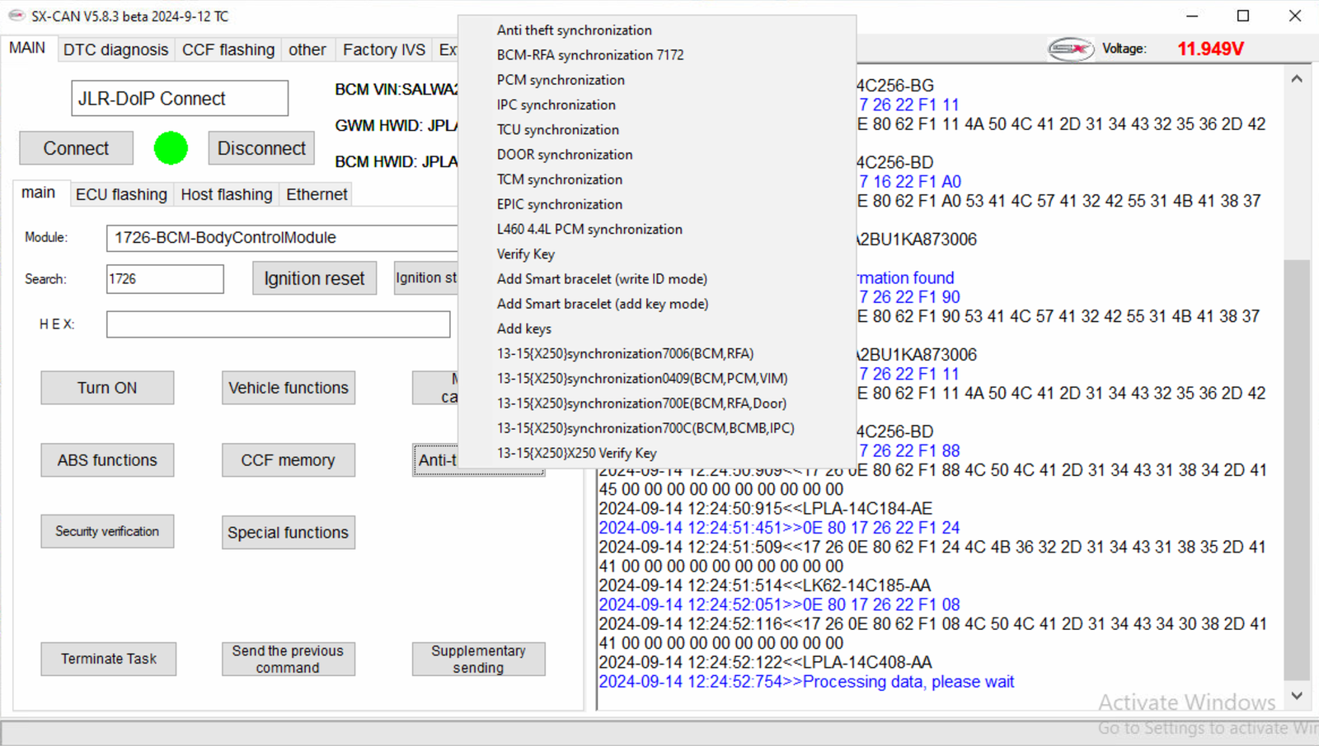Viewport: 1319px width, 746px height.
Task: Select Add Smart bracelet (write ID mode)
Action: coord(602,279)
